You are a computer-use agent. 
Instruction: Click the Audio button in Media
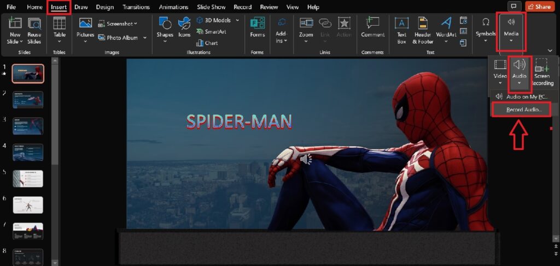[x=520, y=71]
